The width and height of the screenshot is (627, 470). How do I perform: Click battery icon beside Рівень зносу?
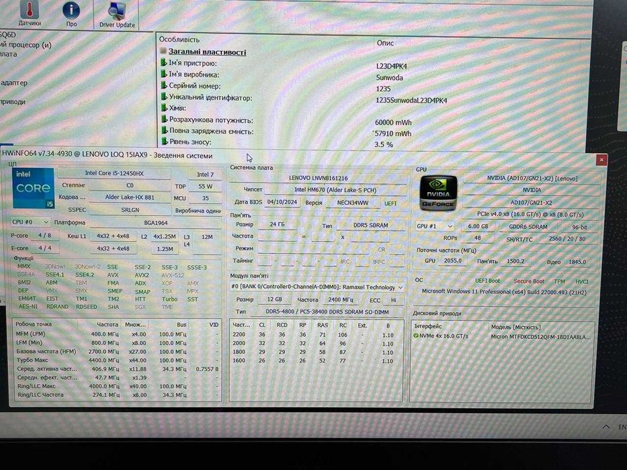[x=163, y=142]
